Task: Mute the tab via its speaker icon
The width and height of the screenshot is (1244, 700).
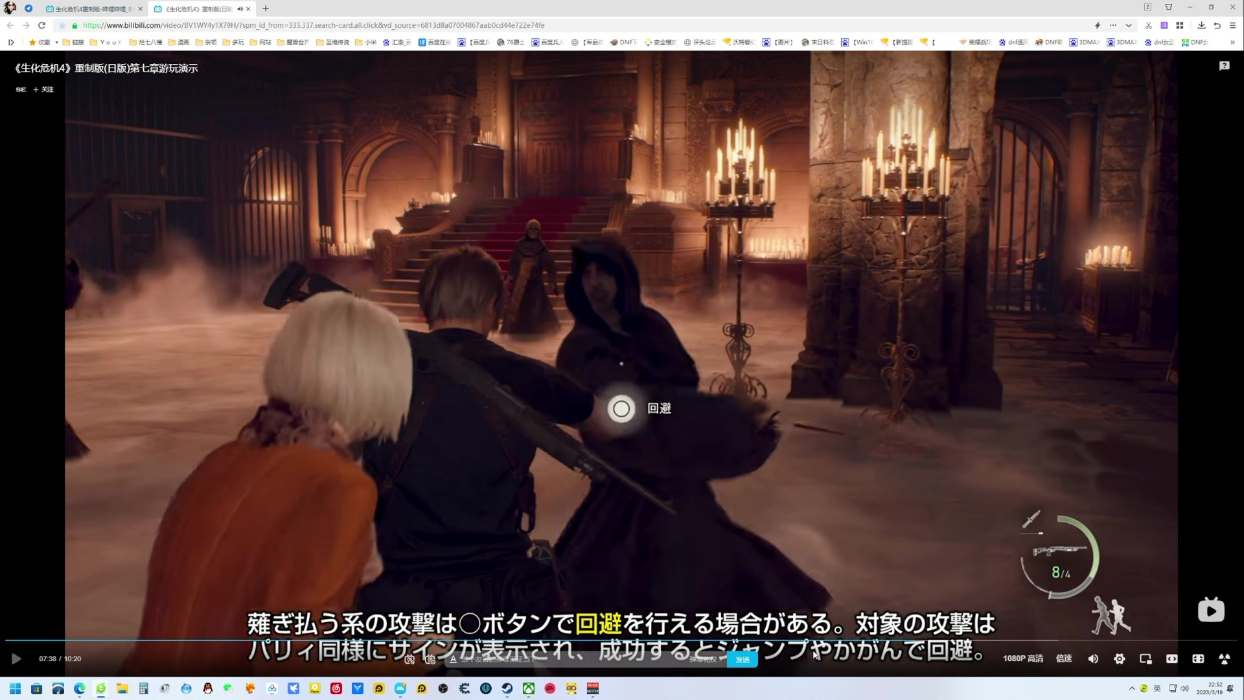Action: pos(240,8)
